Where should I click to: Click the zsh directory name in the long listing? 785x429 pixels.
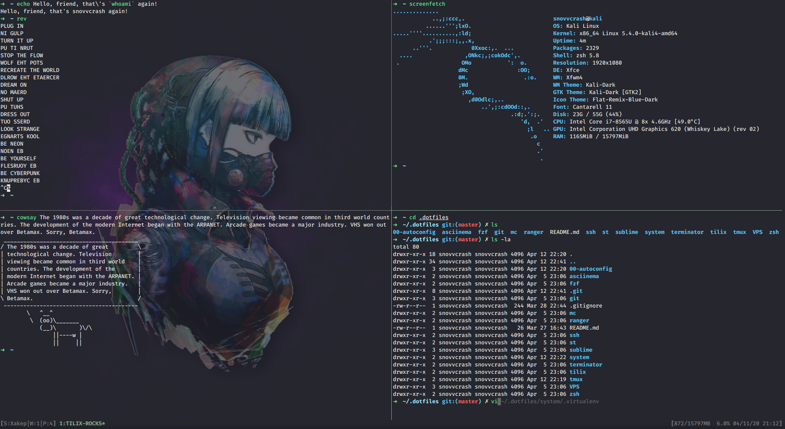(x=574, y=394)
